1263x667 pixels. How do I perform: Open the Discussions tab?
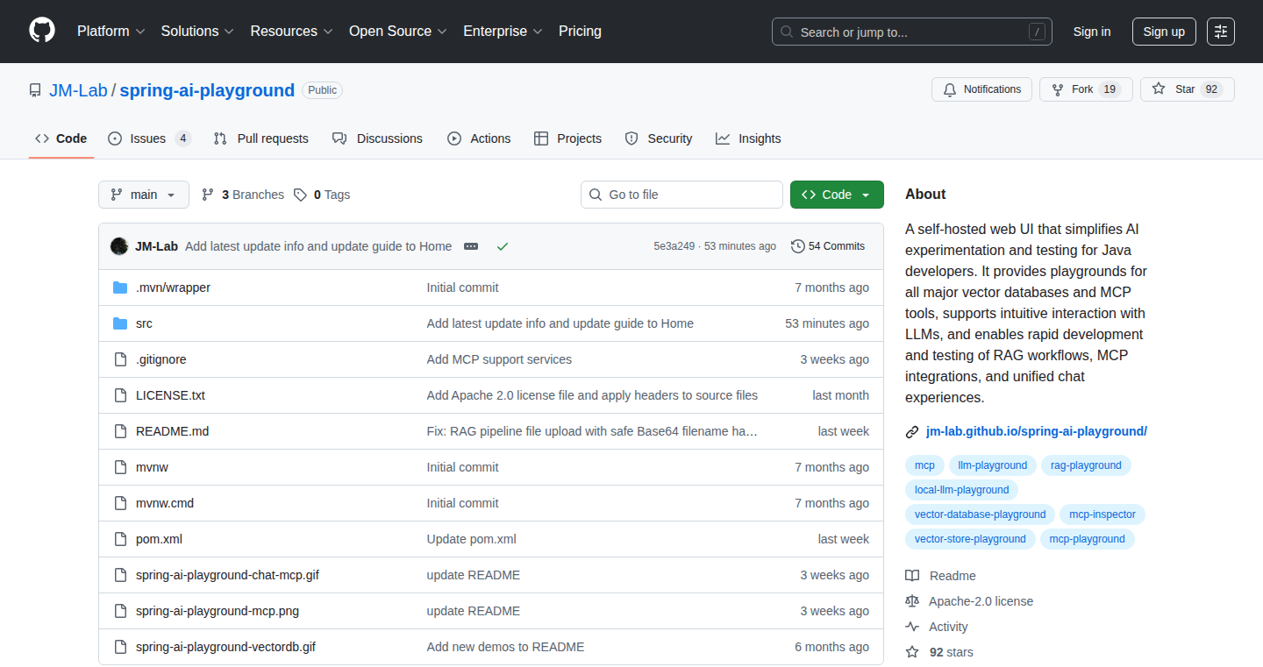tap(377, 138)
